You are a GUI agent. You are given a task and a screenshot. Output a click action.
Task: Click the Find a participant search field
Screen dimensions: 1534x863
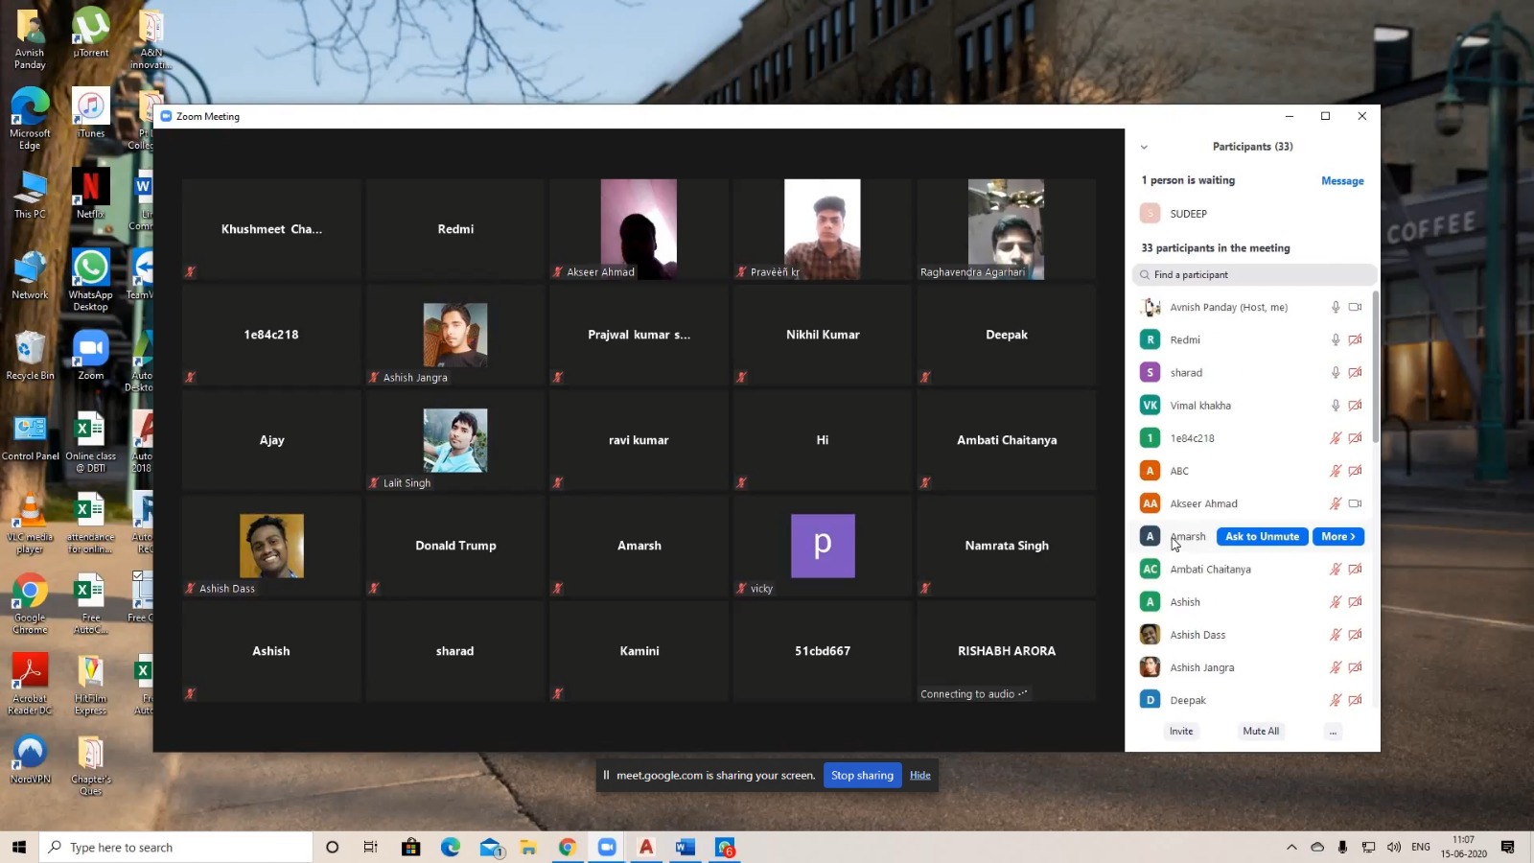1254,275
